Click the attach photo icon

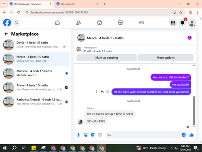86,135
